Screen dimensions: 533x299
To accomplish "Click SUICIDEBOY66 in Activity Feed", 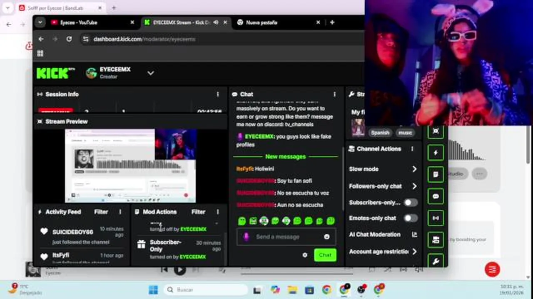I will [72, 232].
